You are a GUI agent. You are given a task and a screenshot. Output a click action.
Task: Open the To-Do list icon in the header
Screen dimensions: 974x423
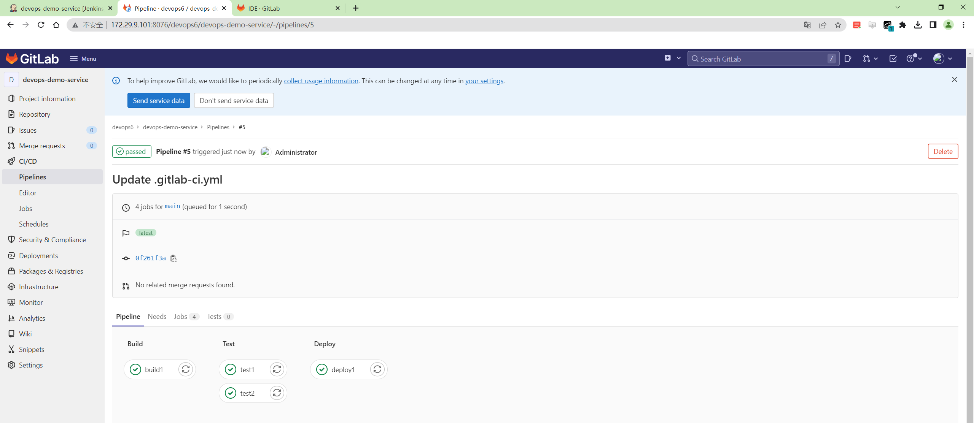tap(893, 59)
